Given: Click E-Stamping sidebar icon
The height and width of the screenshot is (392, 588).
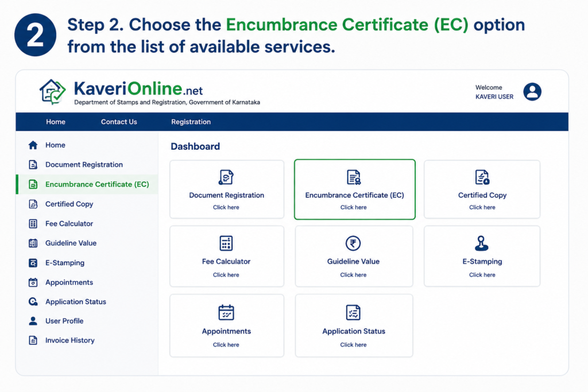Looking at the screenshot, I should 33,263.
